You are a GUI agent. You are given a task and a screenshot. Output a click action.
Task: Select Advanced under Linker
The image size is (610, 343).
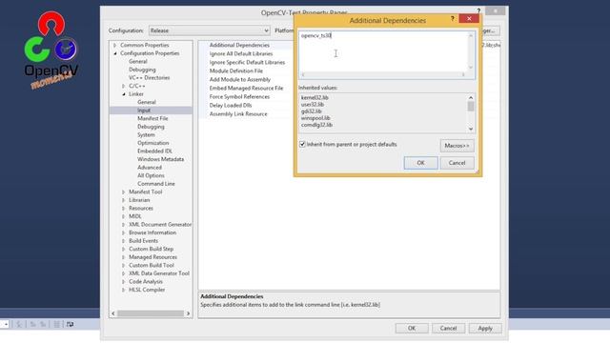point(150,168)
